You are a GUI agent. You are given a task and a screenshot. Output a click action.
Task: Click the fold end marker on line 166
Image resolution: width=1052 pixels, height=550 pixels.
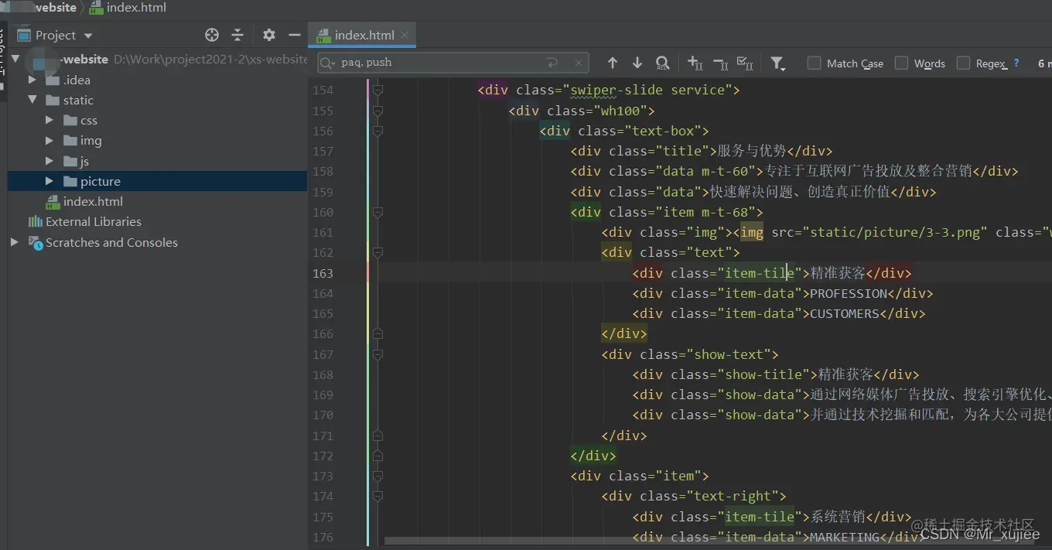pos(377,333)
